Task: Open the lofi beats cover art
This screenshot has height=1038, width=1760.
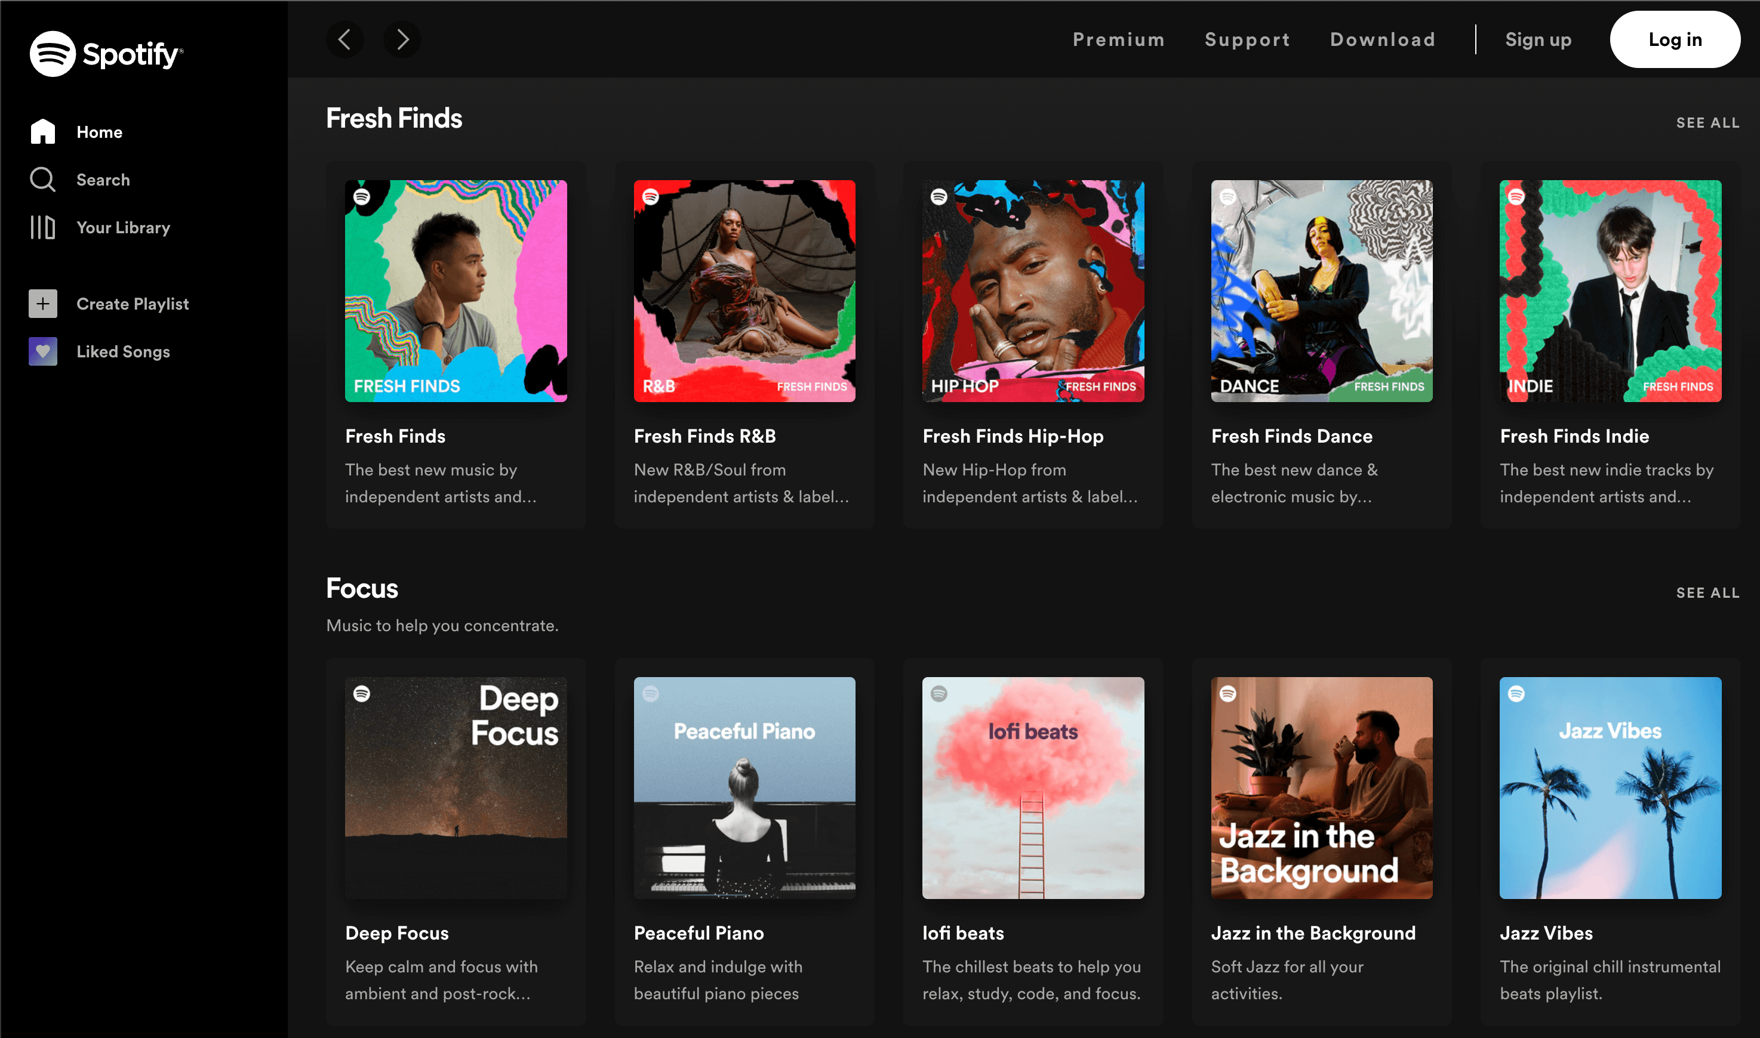Action: 1033,787
